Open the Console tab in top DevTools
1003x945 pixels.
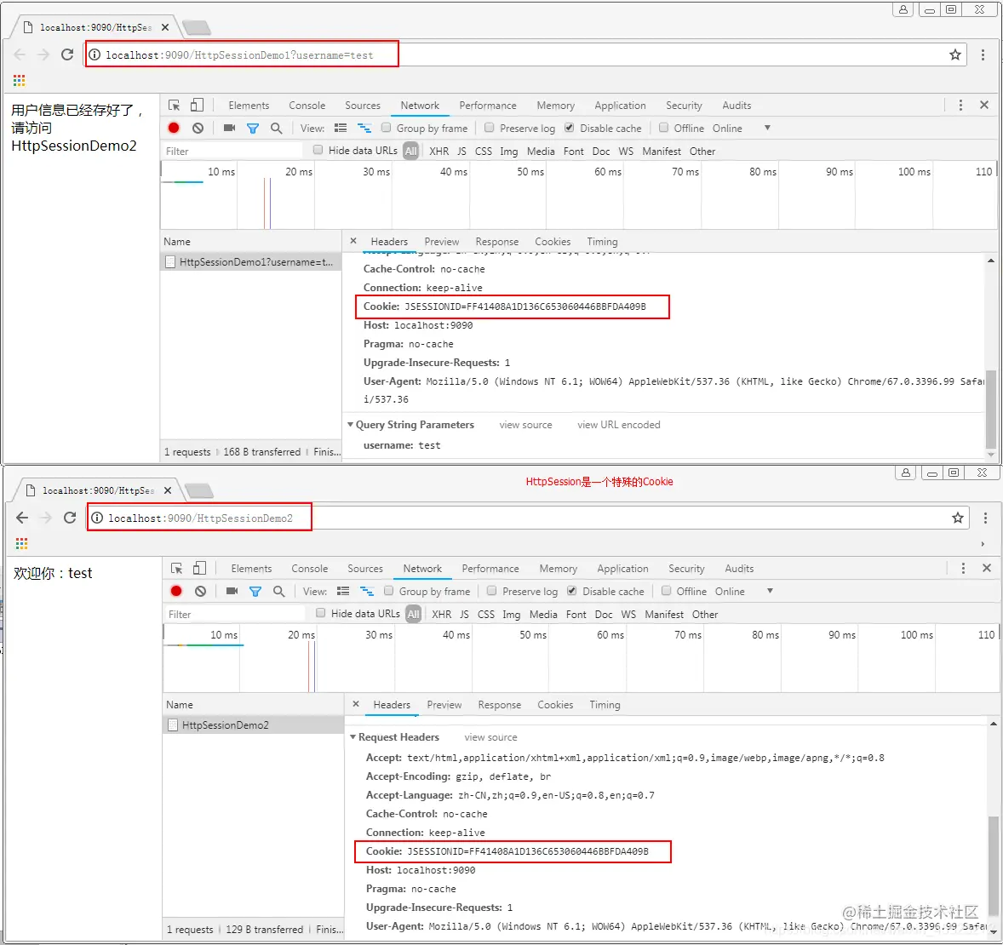coord(307,106)
